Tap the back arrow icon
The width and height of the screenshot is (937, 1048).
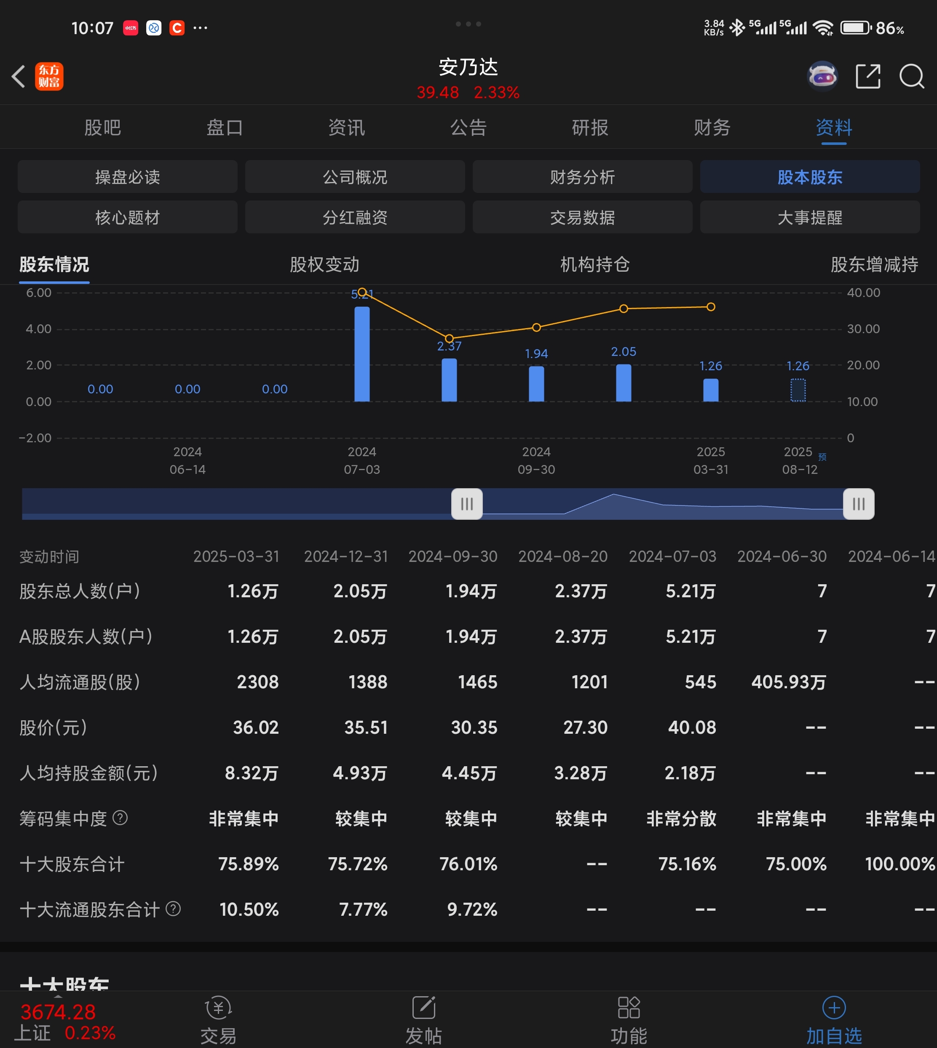tap(19, 77)
